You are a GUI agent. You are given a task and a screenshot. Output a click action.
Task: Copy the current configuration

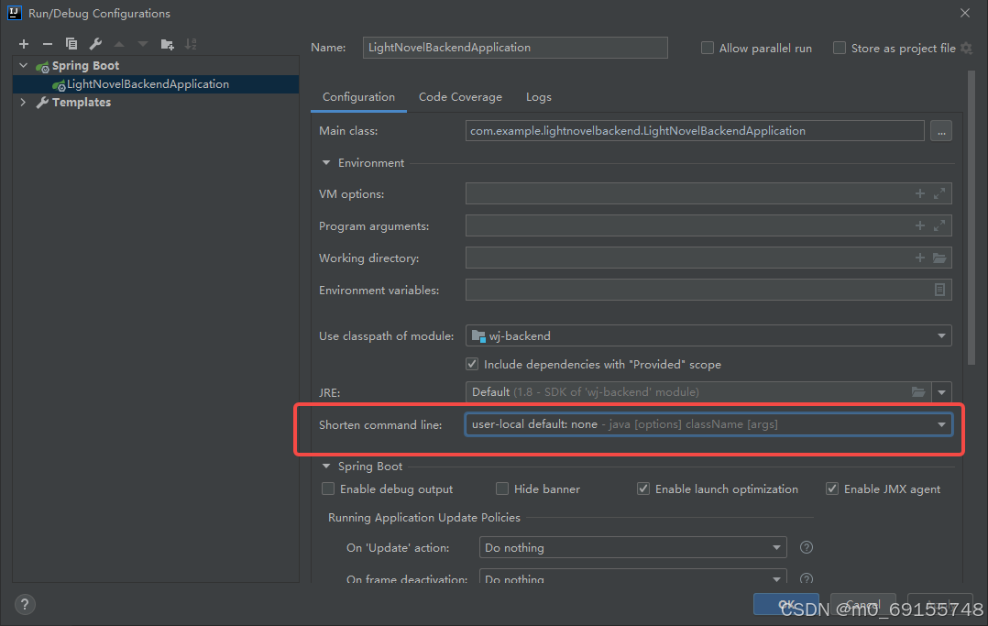(71, 43)
